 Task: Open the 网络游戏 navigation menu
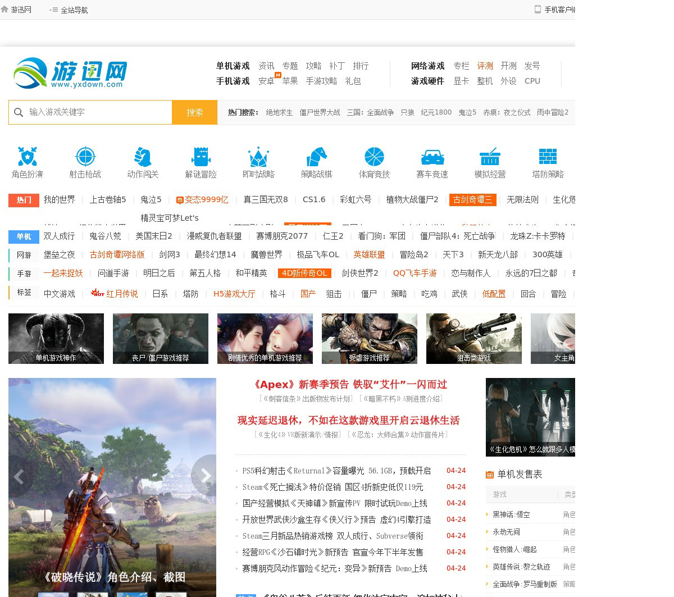427,66
